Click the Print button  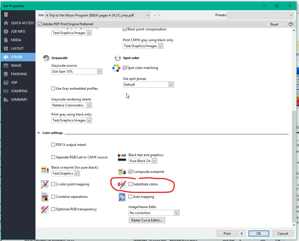coord(227,234)
